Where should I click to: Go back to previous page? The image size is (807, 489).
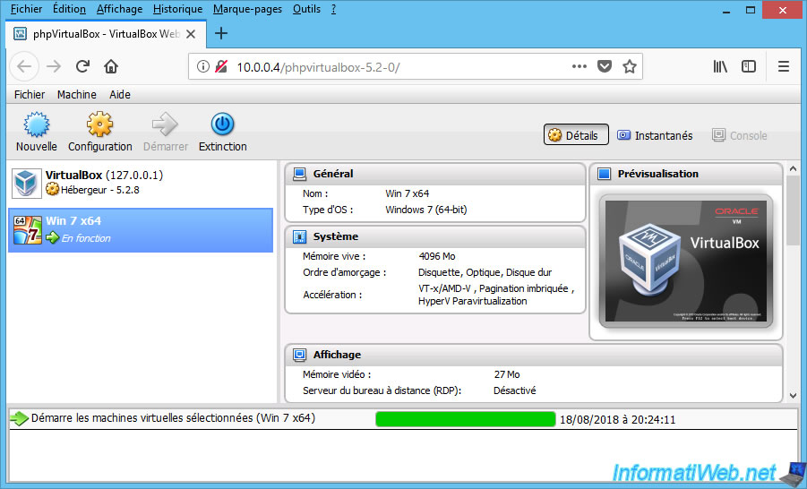coord(24,66)
